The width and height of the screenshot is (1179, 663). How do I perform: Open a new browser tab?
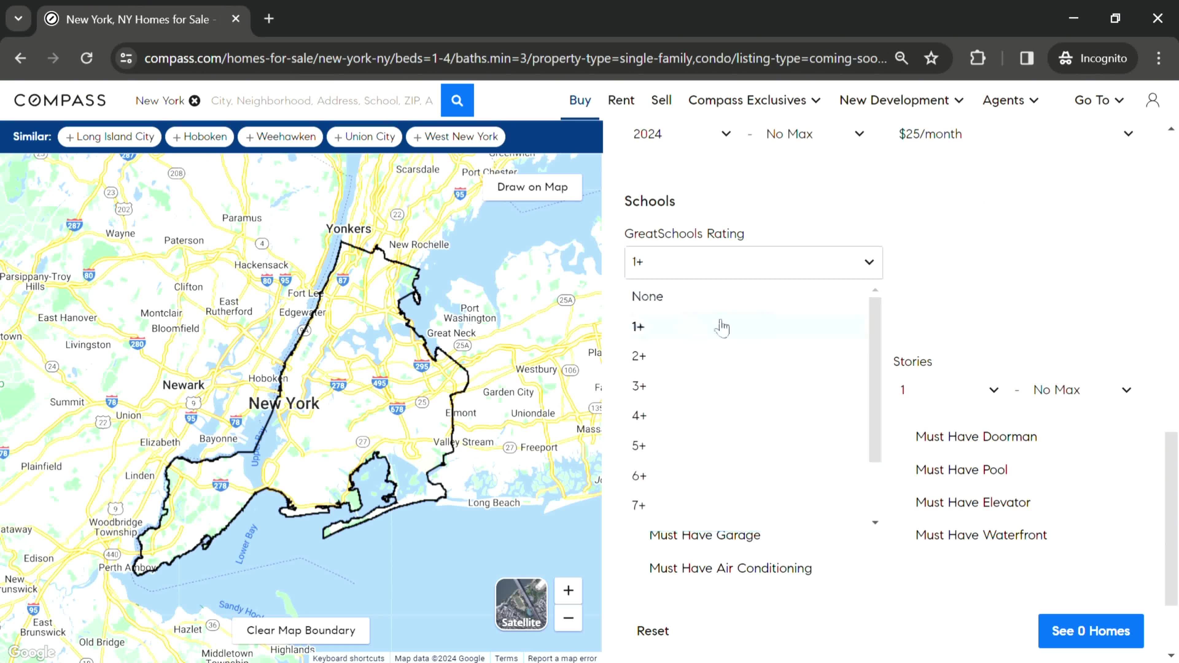tap(269, 19)
